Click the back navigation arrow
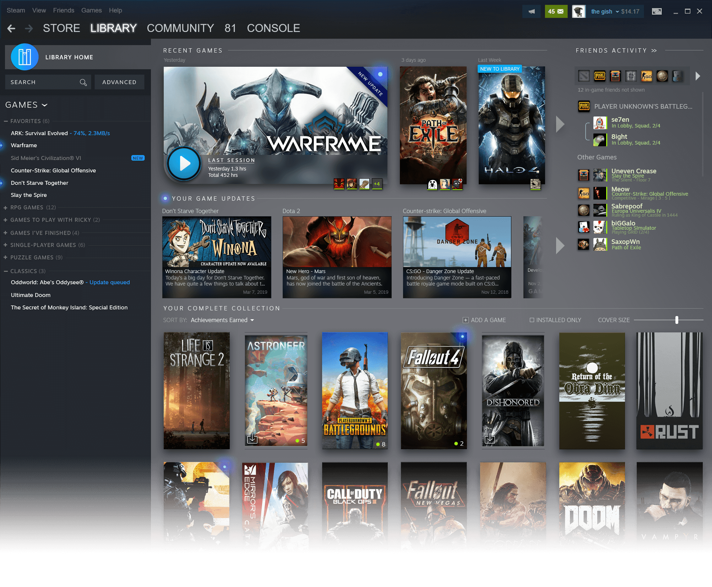The width and height of the screenshot is (712, 587). click(x=11, y=28)
